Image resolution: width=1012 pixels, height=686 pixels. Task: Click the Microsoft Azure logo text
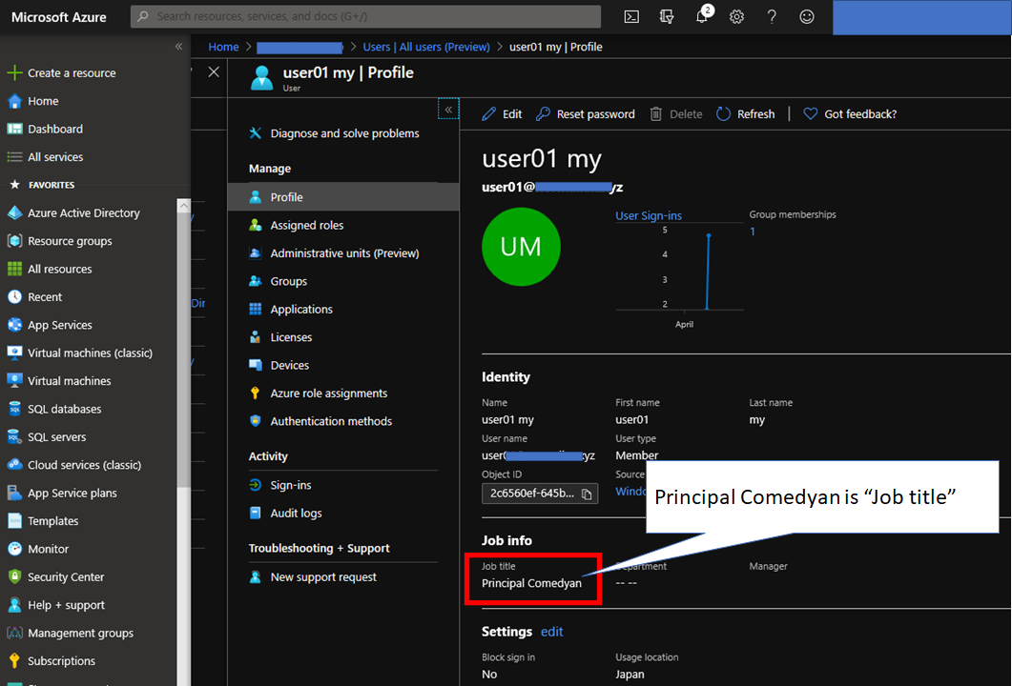pyautogui.click(x=59, y=17)
